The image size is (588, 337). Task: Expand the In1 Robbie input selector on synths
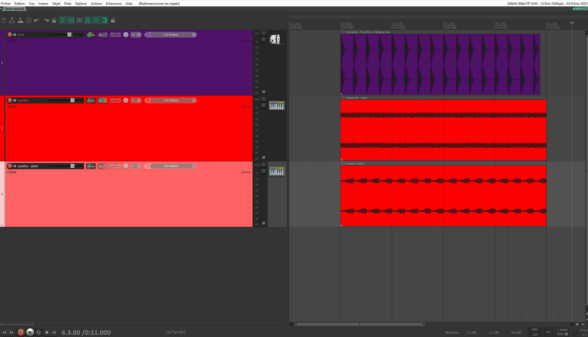pos(193,100)
